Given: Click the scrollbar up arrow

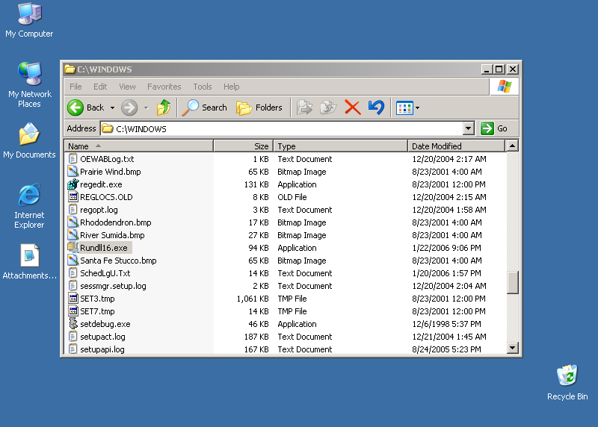Looking at the screenshot, I should click(512, 146).
